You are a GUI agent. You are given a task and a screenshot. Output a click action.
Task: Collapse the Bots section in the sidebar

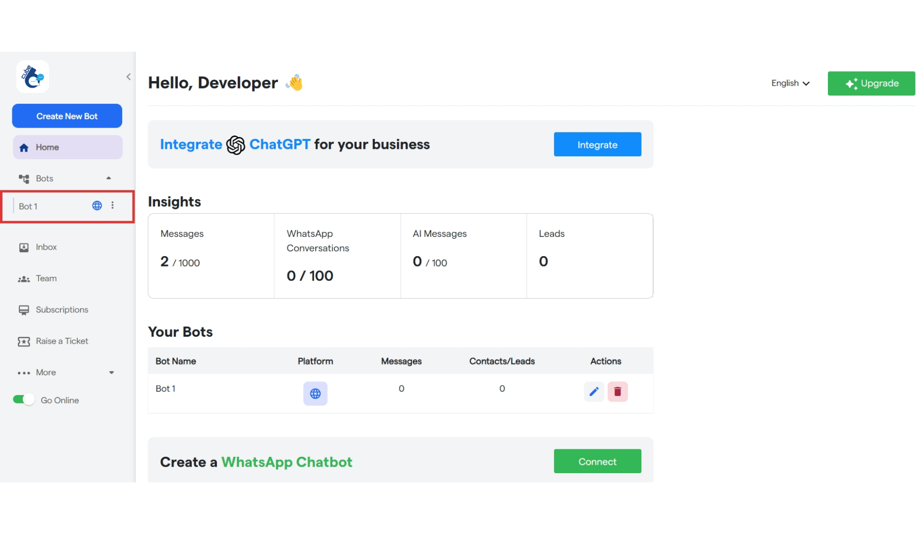click(108, 178)
